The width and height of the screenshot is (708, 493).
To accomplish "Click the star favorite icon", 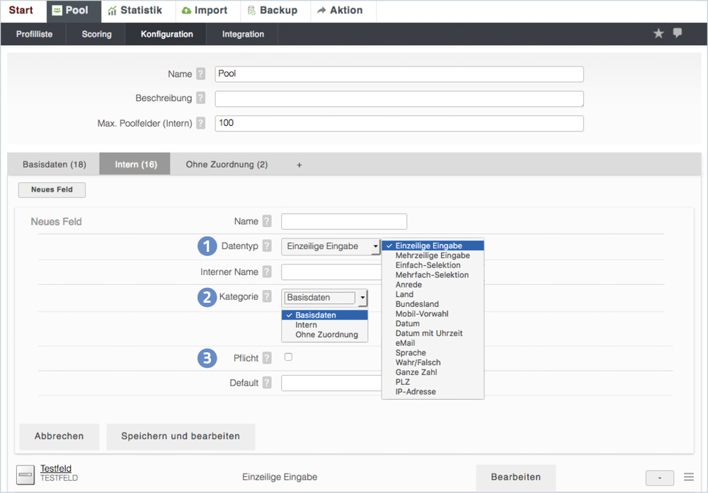I will click(658, 33).
